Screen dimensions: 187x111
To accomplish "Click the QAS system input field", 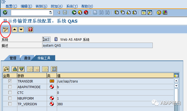I will [46, 39].
